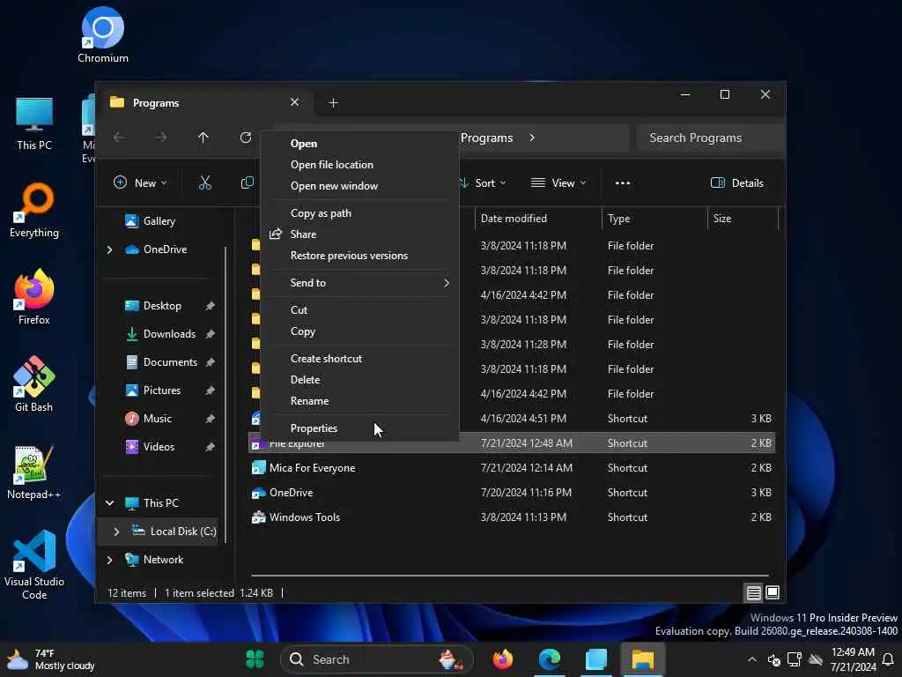Open Videos in the navigation pane
Image resolution: width=902 pixels, height=677 pixels.
point(150,447)
